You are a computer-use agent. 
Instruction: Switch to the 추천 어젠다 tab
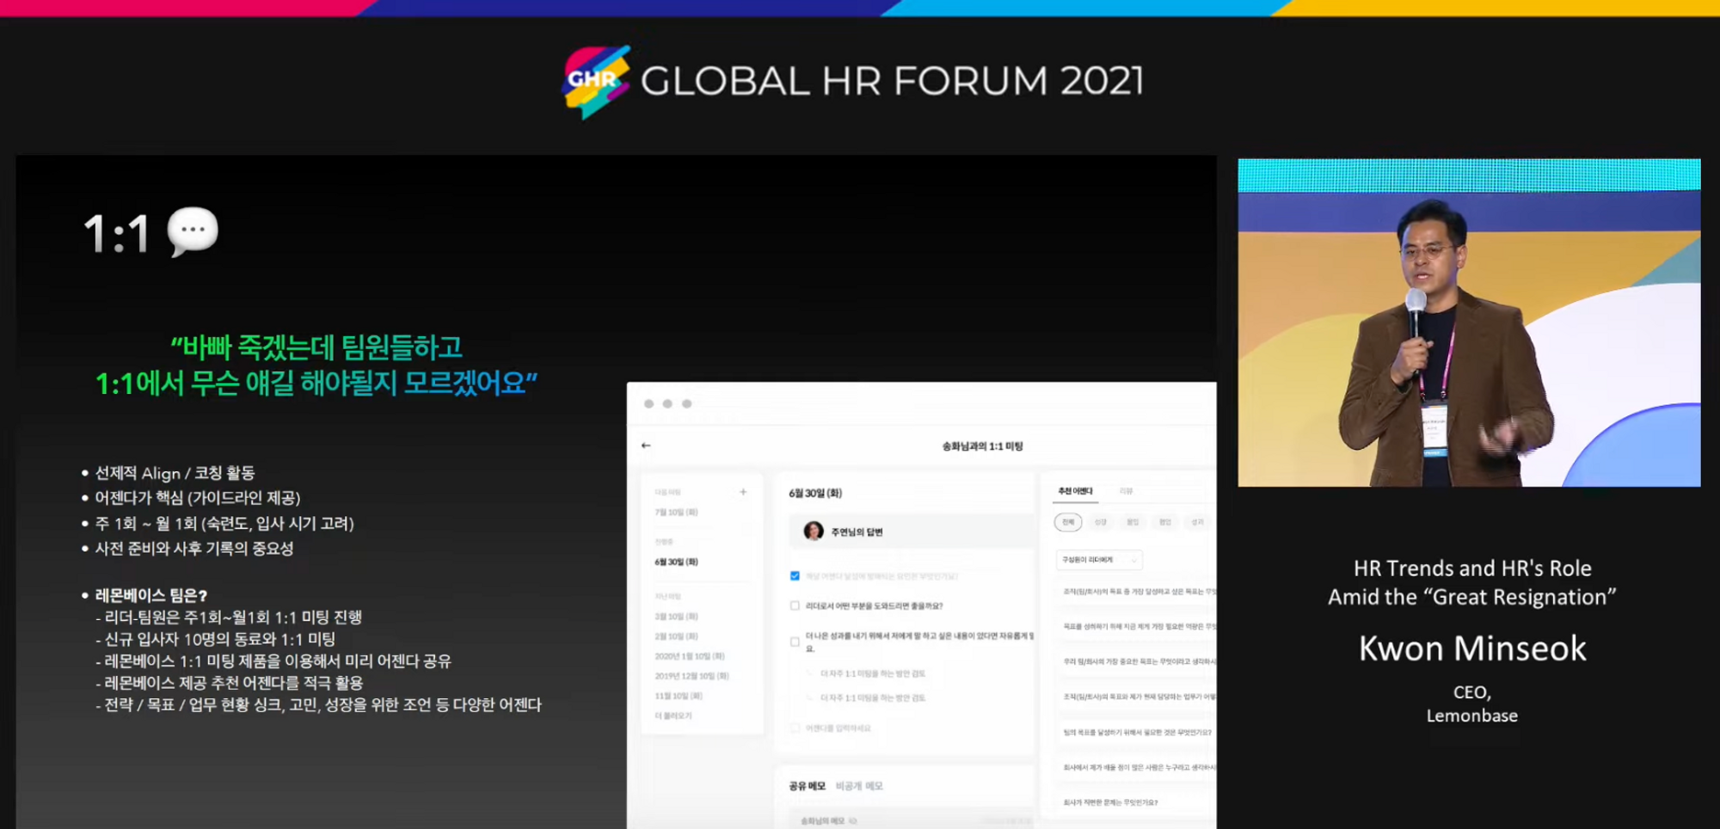(1075, 491)
